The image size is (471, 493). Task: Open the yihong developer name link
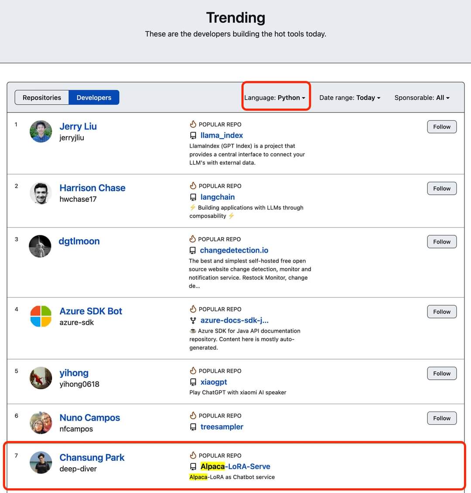coord(74,373)
